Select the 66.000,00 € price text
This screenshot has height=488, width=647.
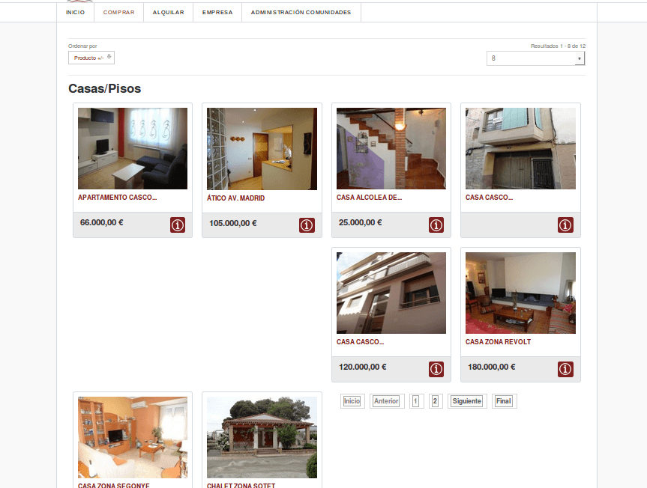[x=101, y=222]
